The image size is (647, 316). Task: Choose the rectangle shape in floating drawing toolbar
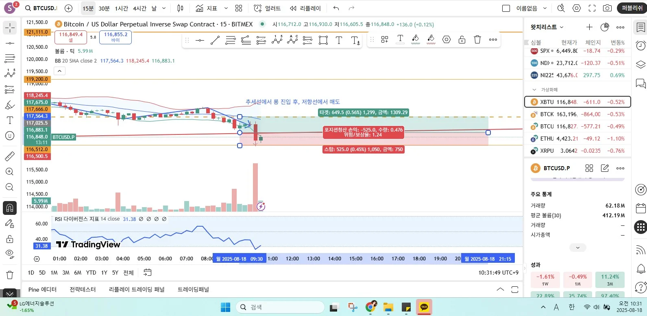(x=323, y=40)
